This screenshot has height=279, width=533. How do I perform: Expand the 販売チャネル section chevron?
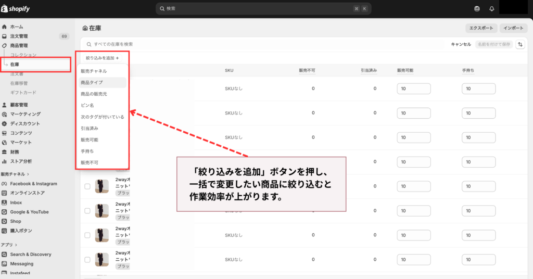(x=28, y=174)
